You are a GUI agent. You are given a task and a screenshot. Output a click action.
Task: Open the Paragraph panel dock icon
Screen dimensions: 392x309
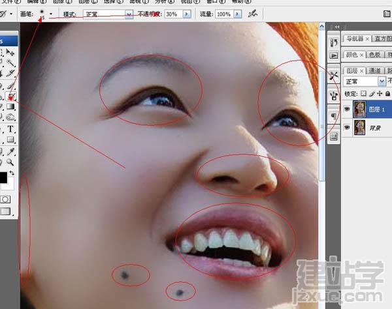[x=334, y=116]
